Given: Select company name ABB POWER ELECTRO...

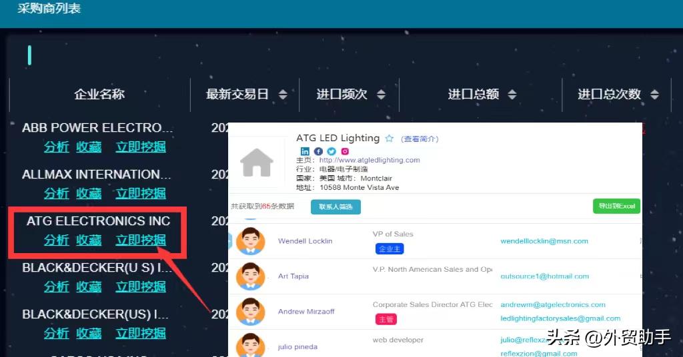Looking at the screenshot, I should [x=97, y=128].
